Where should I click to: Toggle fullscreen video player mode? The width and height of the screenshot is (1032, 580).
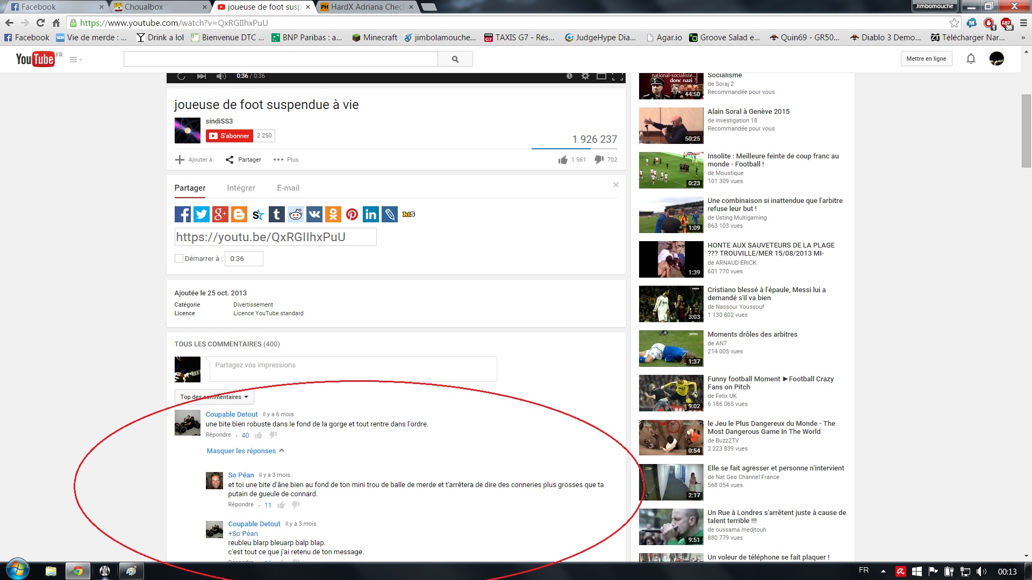pos(618,76)
